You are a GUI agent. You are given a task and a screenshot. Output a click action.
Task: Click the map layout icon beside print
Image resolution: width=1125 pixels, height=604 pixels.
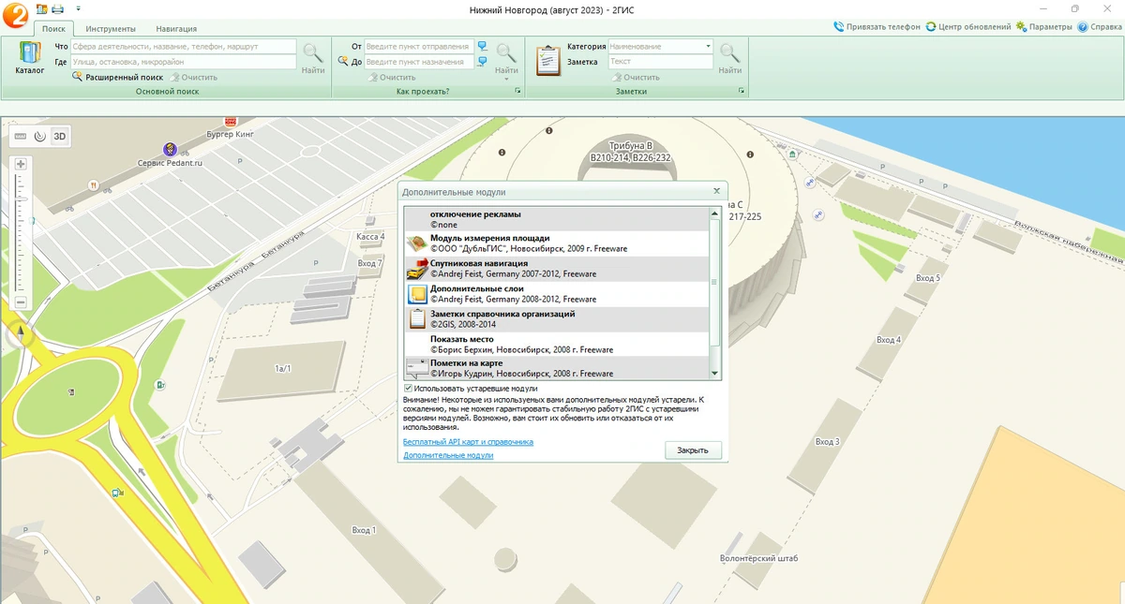click(x=40, y=8)
